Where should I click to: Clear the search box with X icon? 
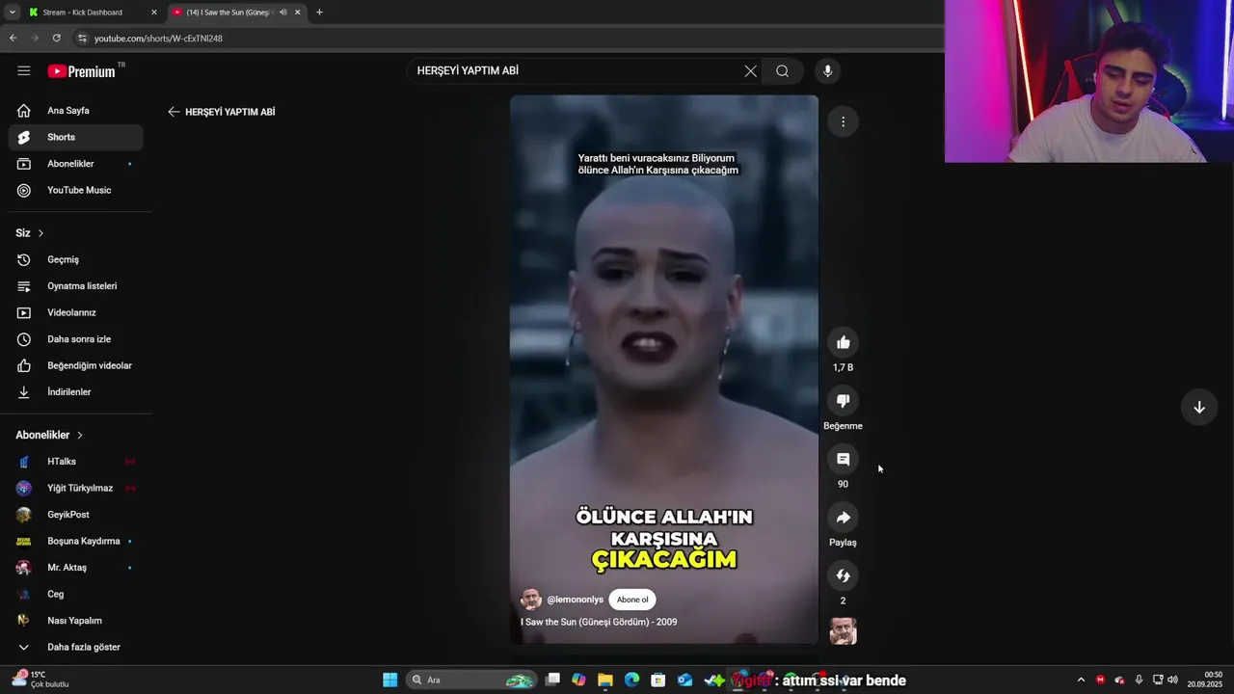point(750,70)
